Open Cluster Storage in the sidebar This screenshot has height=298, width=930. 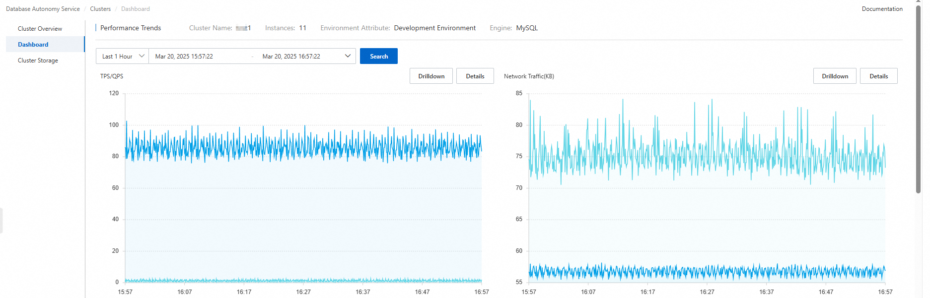tap(38, 60)
